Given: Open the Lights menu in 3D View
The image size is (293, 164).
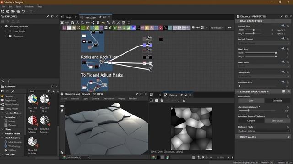Looking at the screenshot, I should click(86, 99).
